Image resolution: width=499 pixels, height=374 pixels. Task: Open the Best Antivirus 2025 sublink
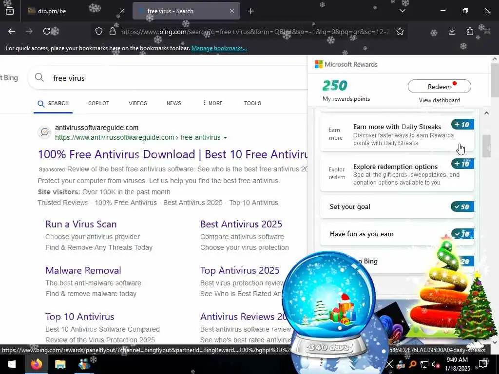point(241,224)
